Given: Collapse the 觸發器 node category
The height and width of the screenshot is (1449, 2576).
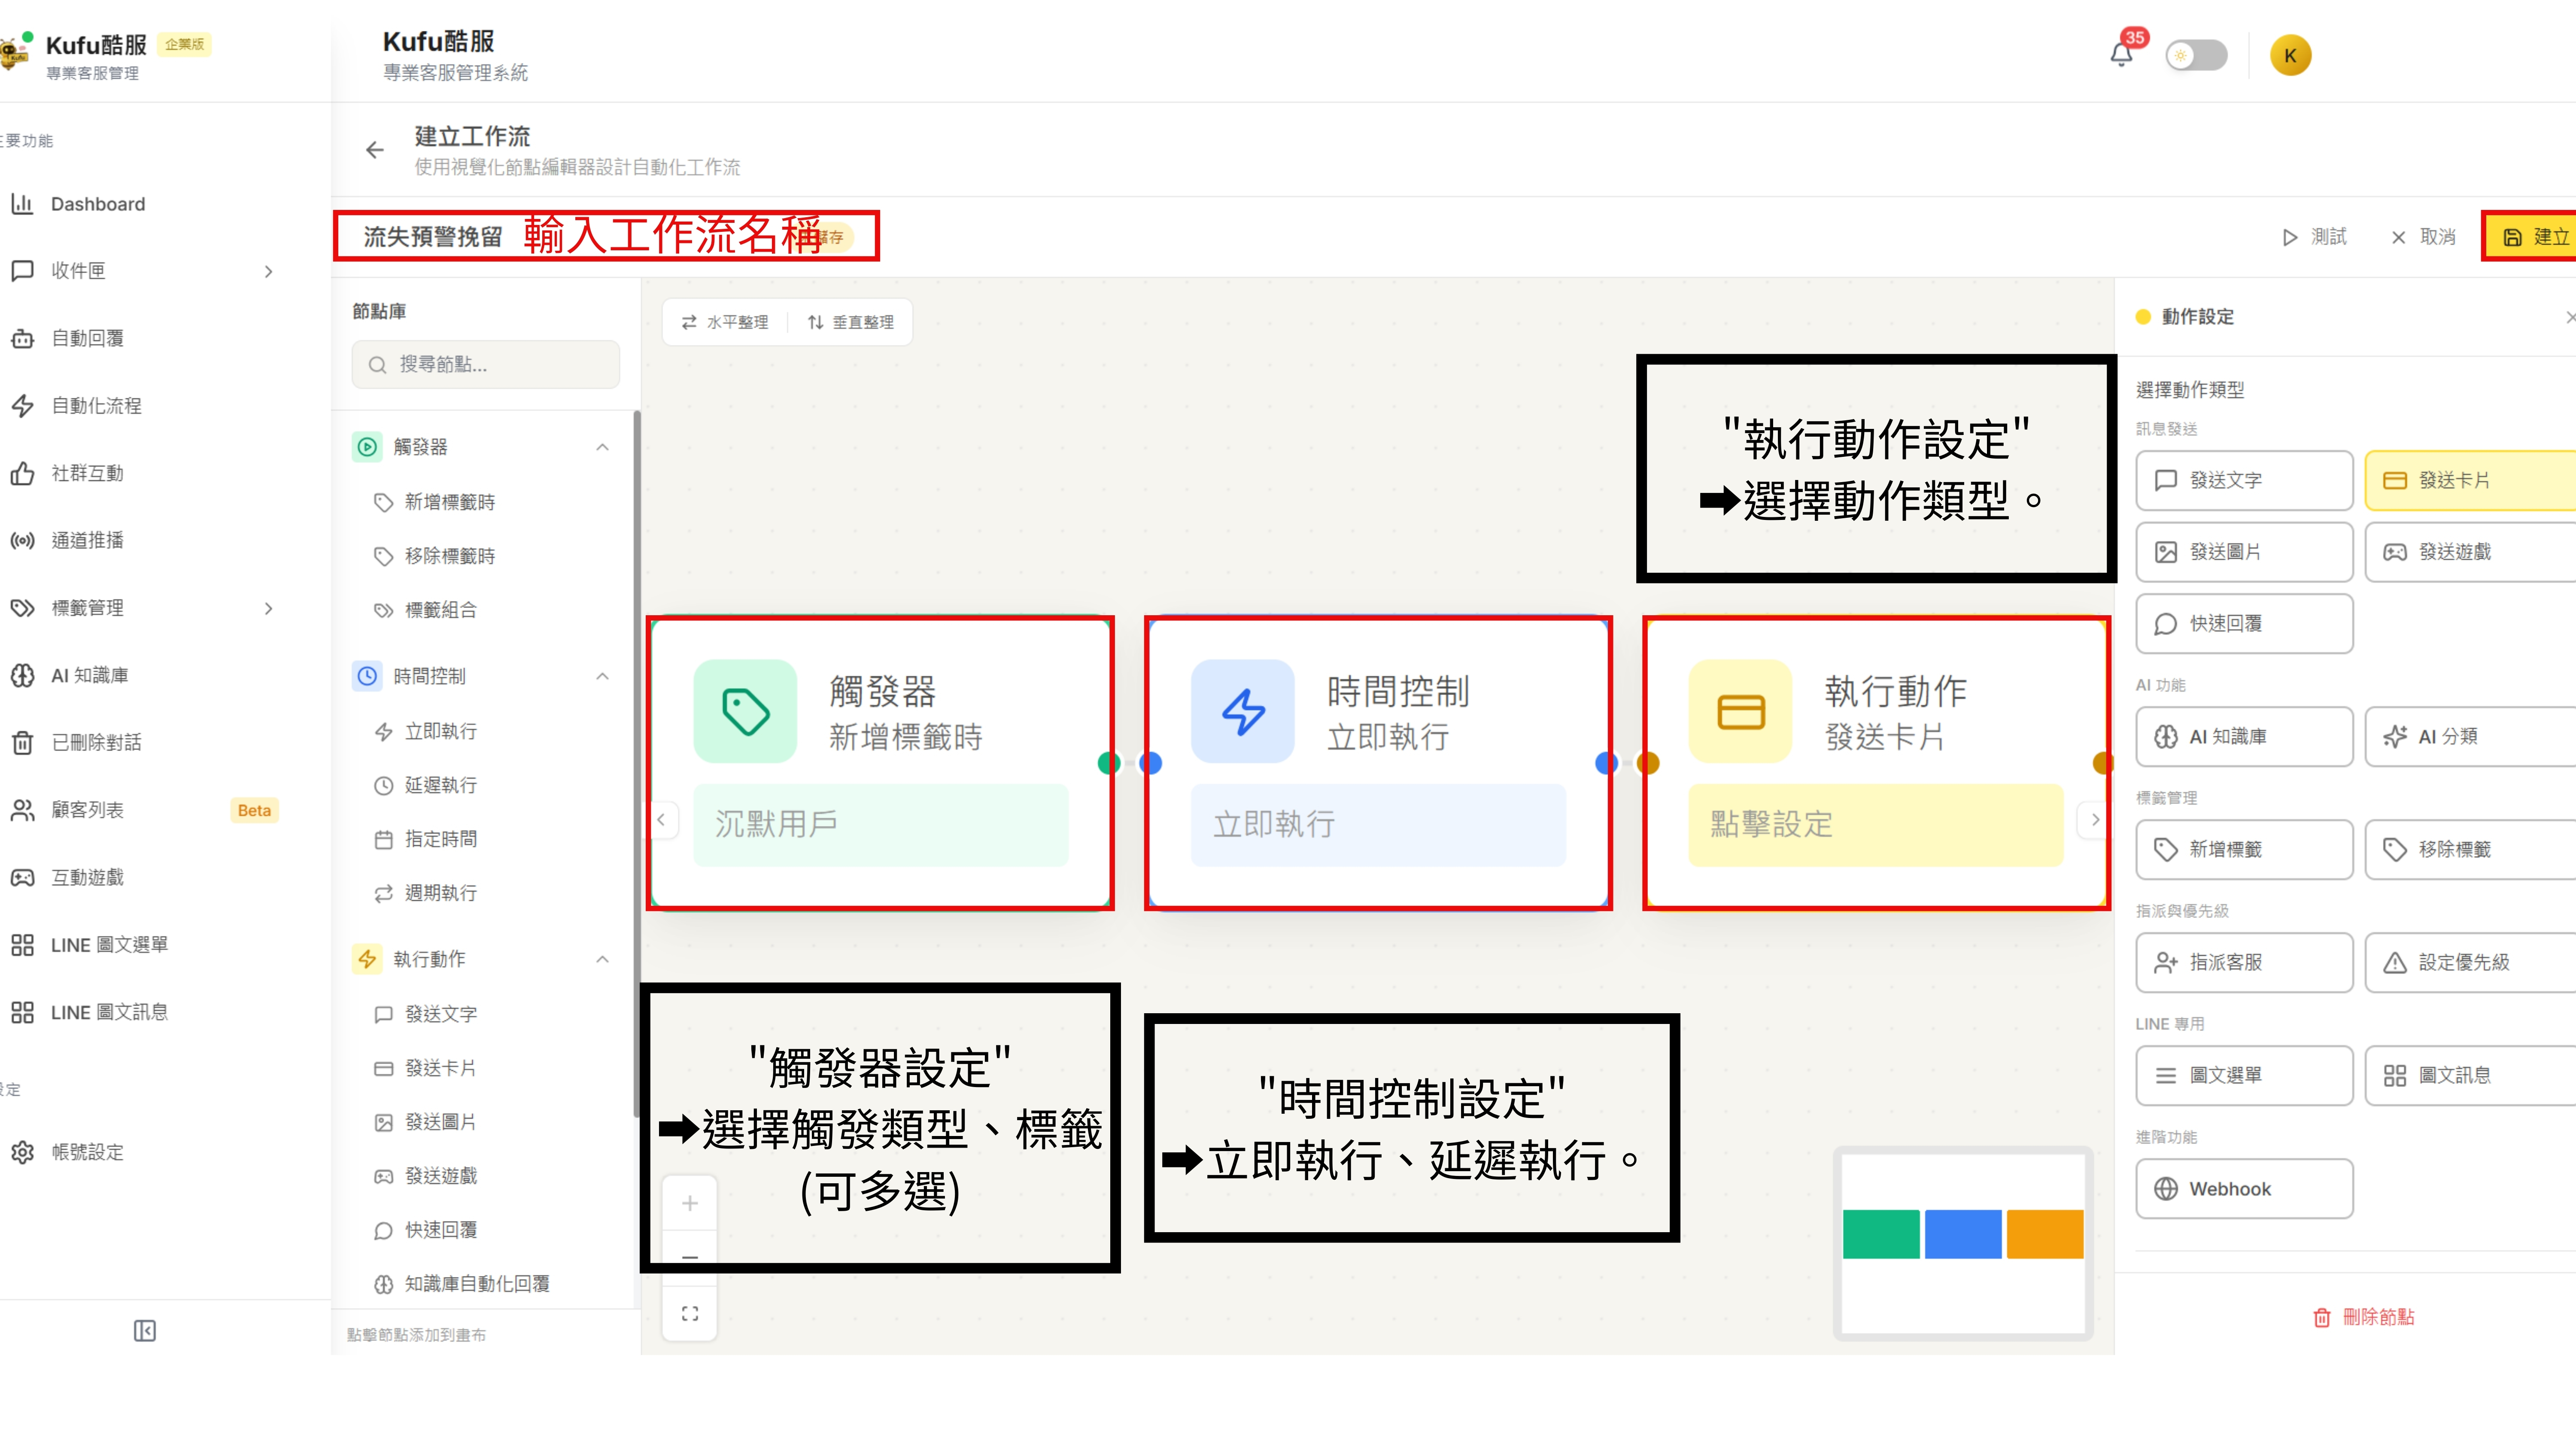Looking at the screenshot, I should click(x=602, y=447).
